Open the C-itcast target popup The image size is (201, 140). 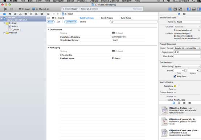(x=58, y=18)
